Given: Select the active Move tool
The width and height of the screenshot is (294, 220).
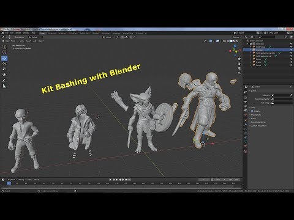Looking at the screenshot, I should pos(4,59).
